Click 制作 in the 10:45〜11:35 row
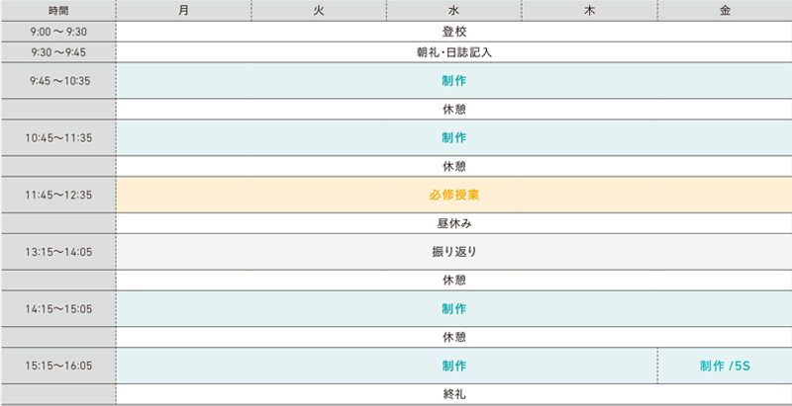 click(x=454, y=137)
